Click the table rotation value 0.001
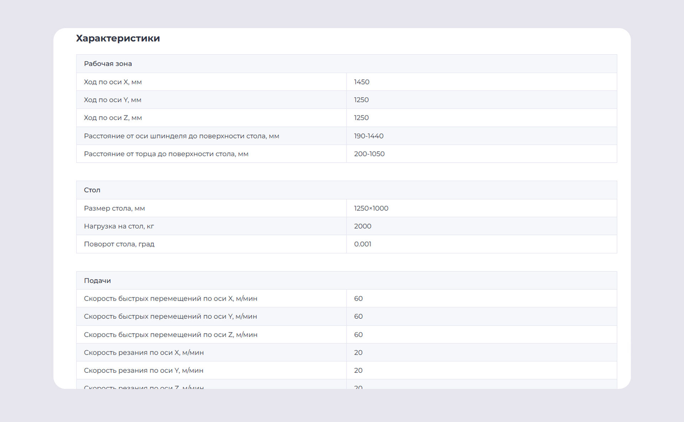This screenshot has width=684, height=422. click(x=363, y=244)
